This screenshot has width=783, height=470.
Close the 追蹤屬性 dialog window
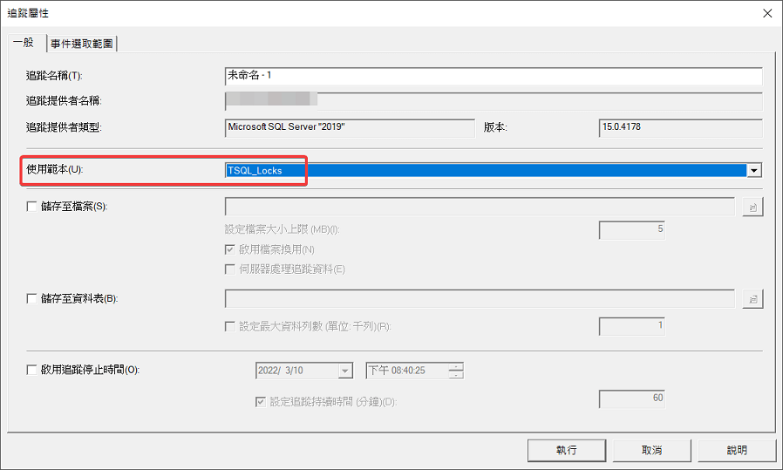click(x=766, y=13)
